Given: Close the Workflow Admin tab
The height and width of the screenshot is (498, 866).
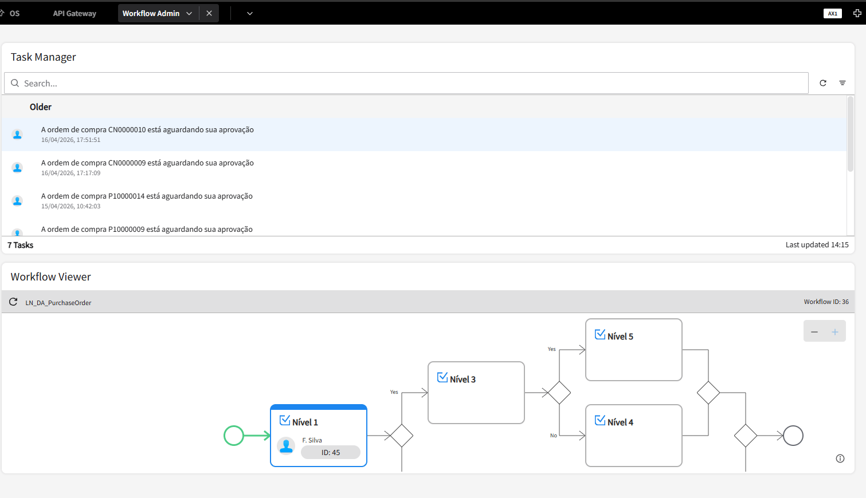Looking at the screenshot, I should pos(209,13).
